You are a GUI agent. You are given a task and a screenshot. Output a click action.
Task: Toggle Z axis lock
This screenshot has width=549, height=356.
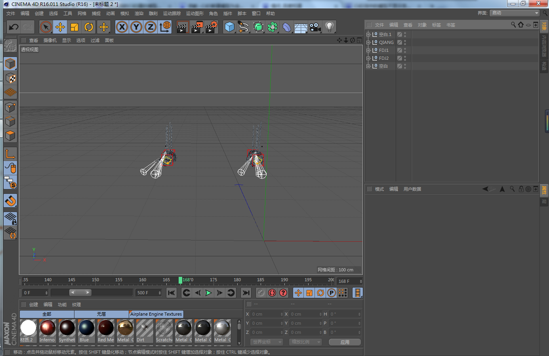[x=151, y=27]
